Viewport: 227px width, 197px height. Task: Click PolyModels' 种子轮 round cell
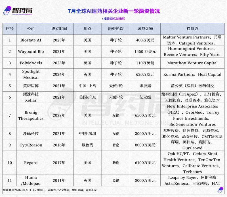point(116,63)
